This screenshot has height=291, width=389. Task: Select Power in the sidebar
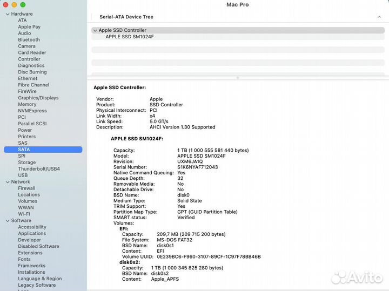pyautogui.click(x=25, y=130)
